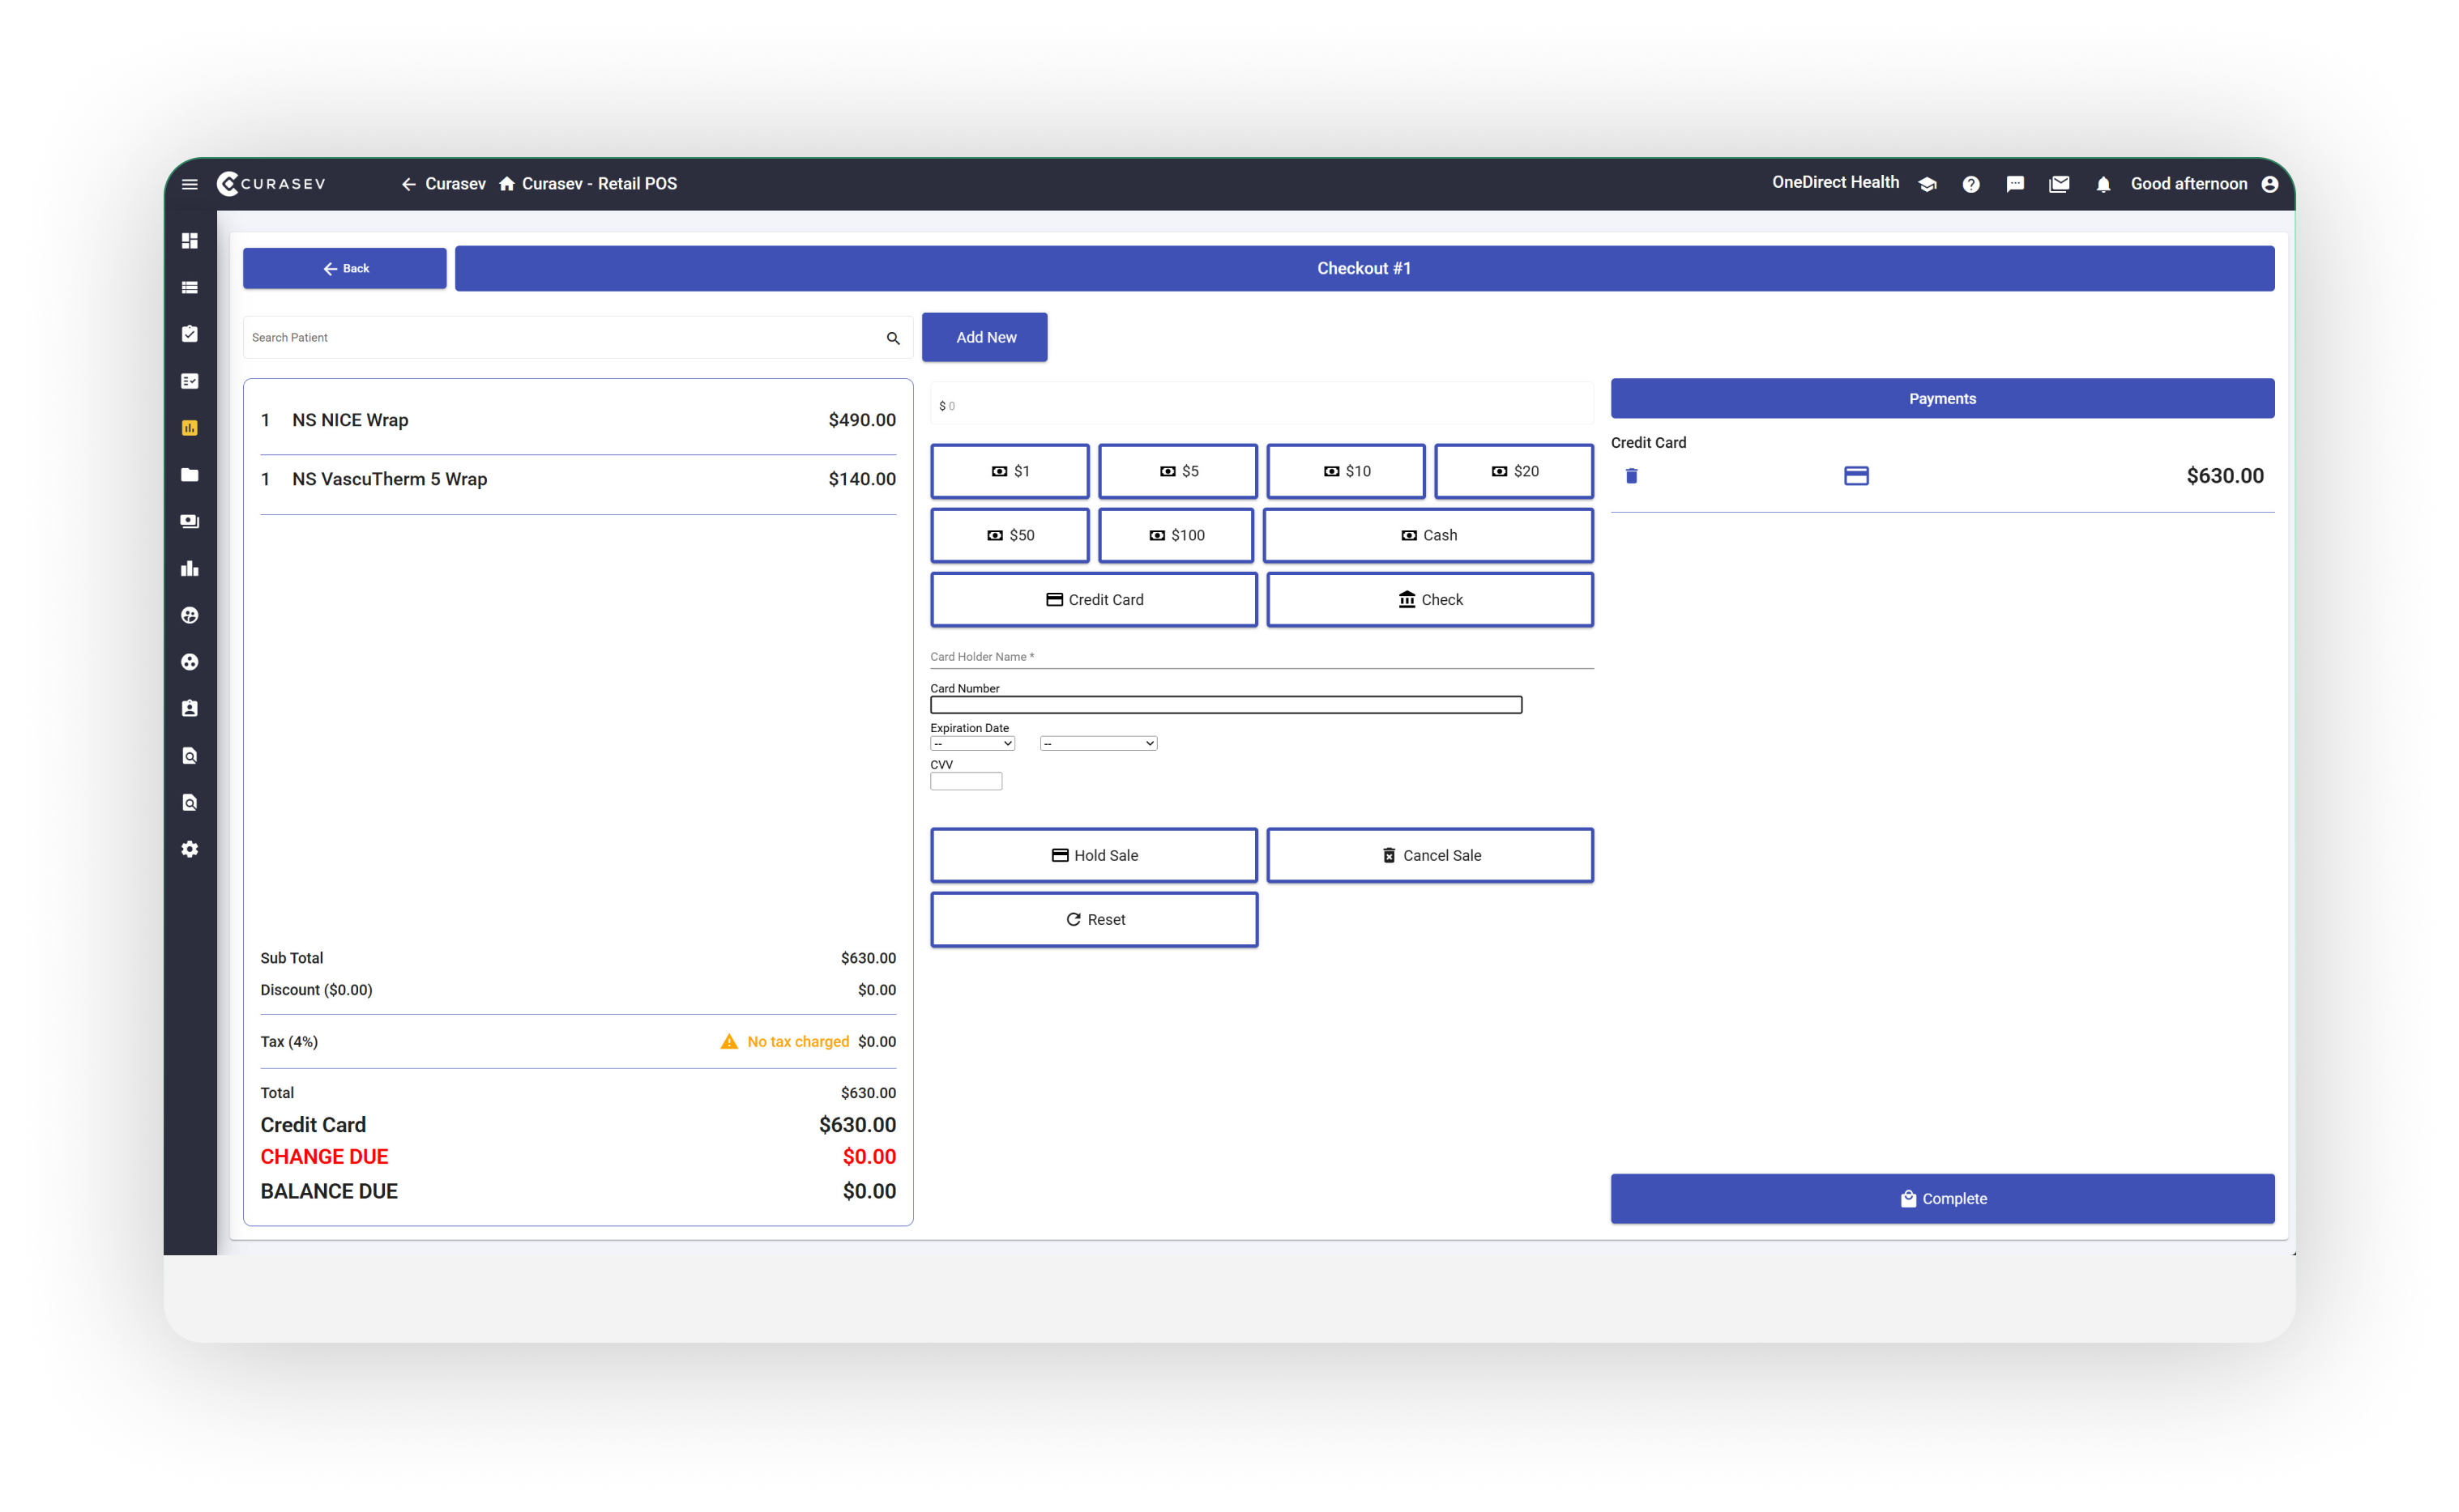2459x1512 pixels.
Task: Open user account profile icon menu
Action: 2269,185
